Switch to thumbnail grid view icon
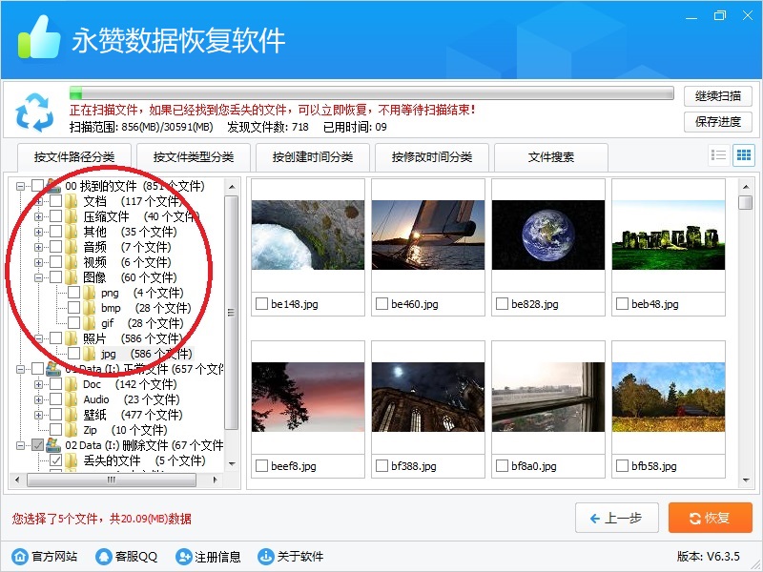 point(743,155)
